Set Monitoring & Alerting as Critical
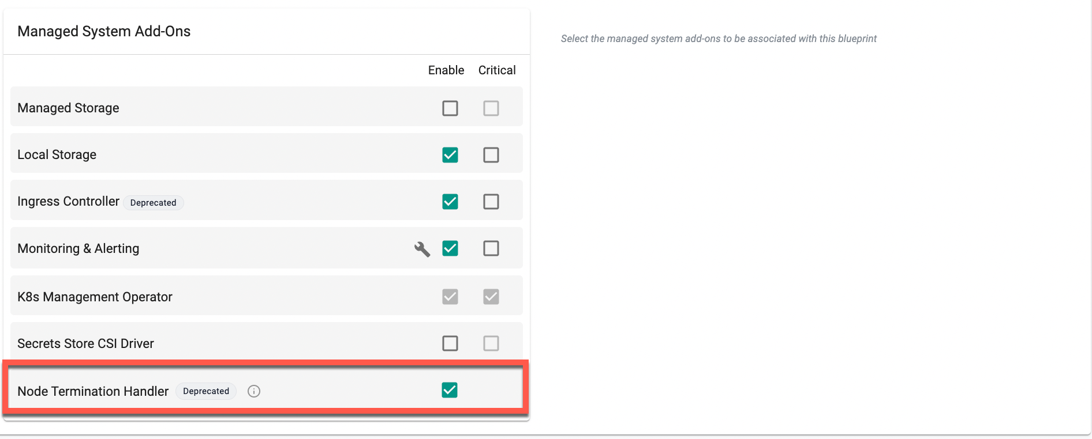 coord(491,248)
